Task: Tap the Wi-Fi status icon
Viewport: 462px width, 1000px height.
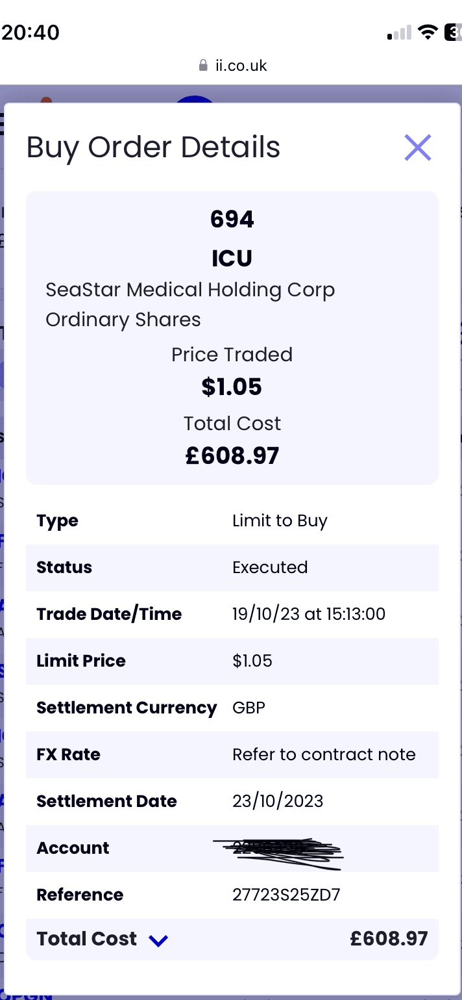Action: pos(427,32)
